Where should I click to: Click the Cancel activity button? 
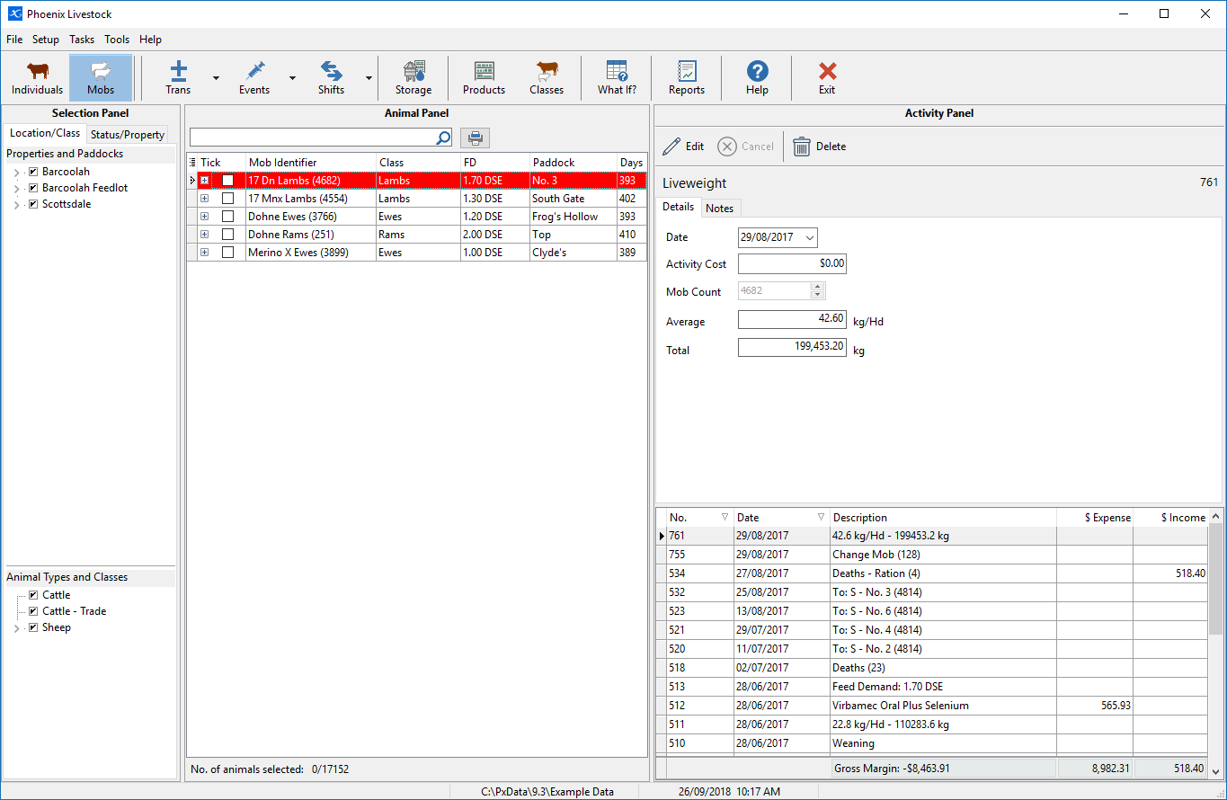pyautogui.click(x=746, y=147)
